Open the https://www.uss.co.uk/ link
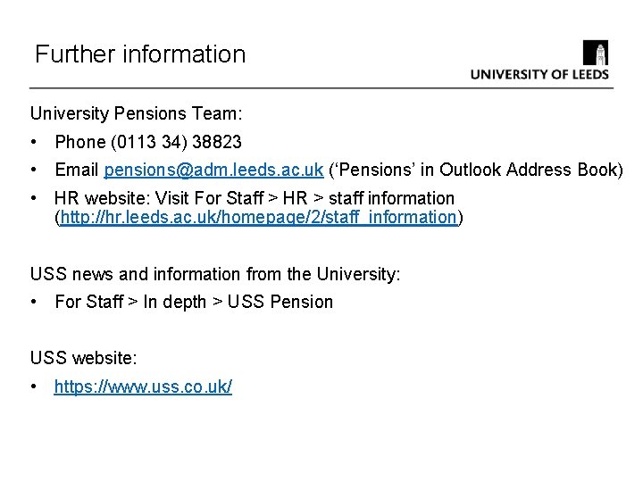The height and width of the screenshot is (482, 643). (143, 386)
